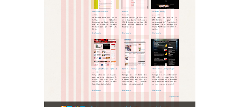This screenshot has width=240, height=107.
Task: Open the La Finance Pour Tous article title
Action: tap(100, 12)
